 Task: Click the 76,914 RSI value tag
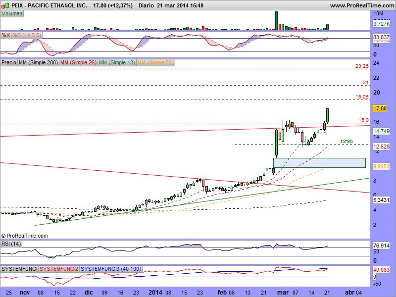(381, 246)
